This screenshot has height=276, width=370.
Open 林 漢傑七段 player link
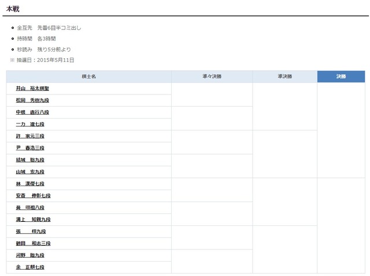[x=30, y=184]
